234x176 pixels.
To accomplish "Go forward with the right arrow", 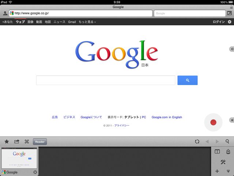I will tap(217, 142).
